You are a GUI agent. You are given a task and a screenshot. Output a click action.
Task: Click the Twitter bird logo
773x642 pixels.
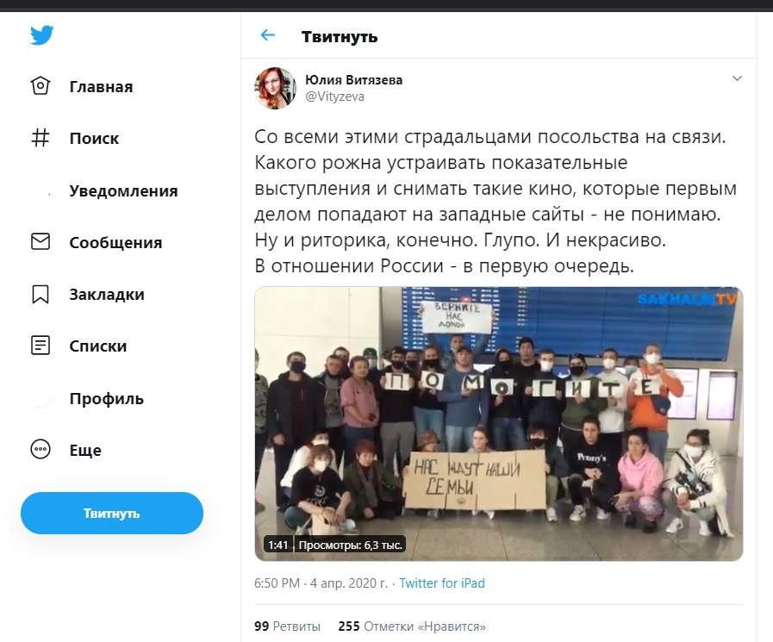click(42, 35)
